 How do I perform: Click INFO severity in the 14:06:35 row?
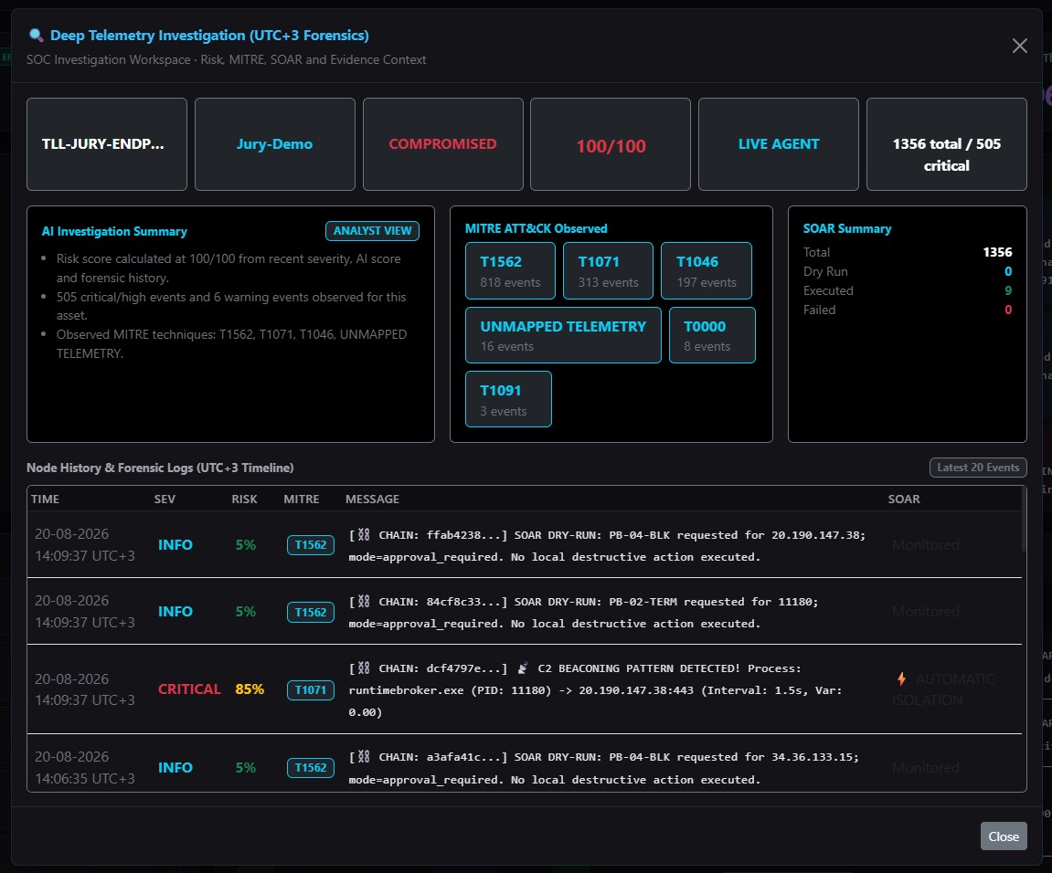click(x=175, y=768)
